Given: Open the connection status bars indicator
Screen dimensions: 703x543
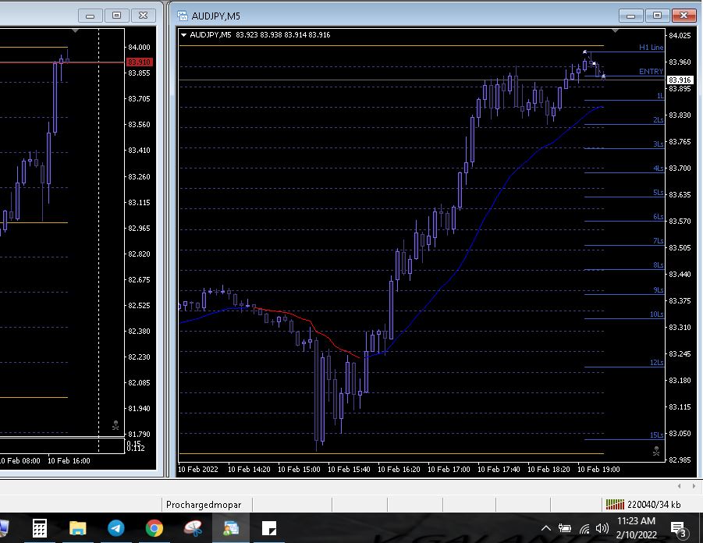Looking at the screenshot, I should [615, 505].
